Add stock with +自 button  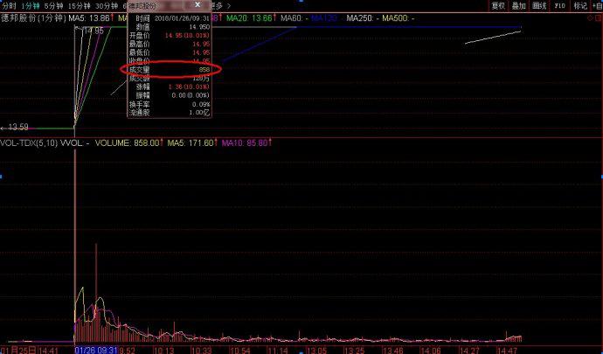point(596,5)
